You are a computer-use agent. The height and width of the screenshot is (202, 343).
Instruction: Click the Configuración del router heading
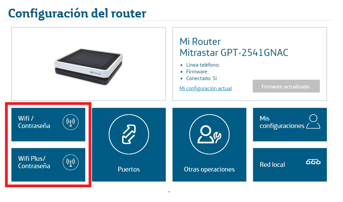[x=77, y=13]
